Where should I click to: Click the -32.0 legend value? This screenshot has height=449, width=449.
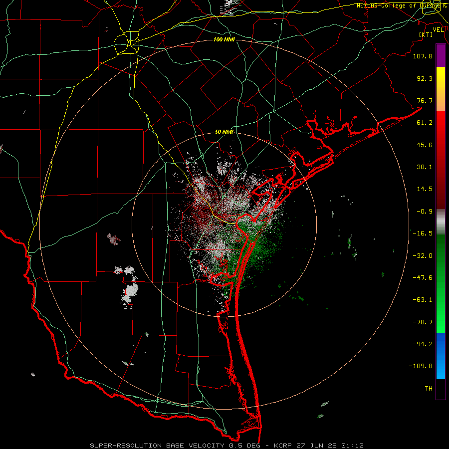coord(423,256)
